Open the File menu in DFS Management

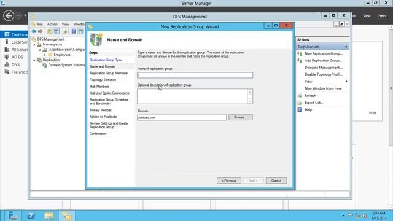click(x=40, y=25)
